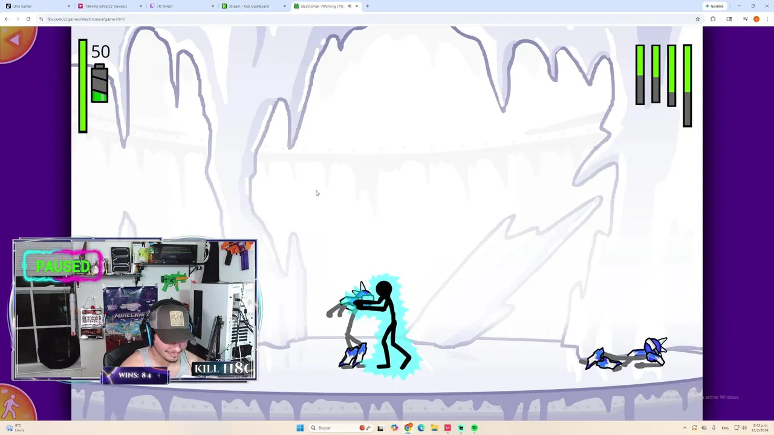Go back in browser history
The height and width of the screenshot is (435, 774).
(6, 19)
